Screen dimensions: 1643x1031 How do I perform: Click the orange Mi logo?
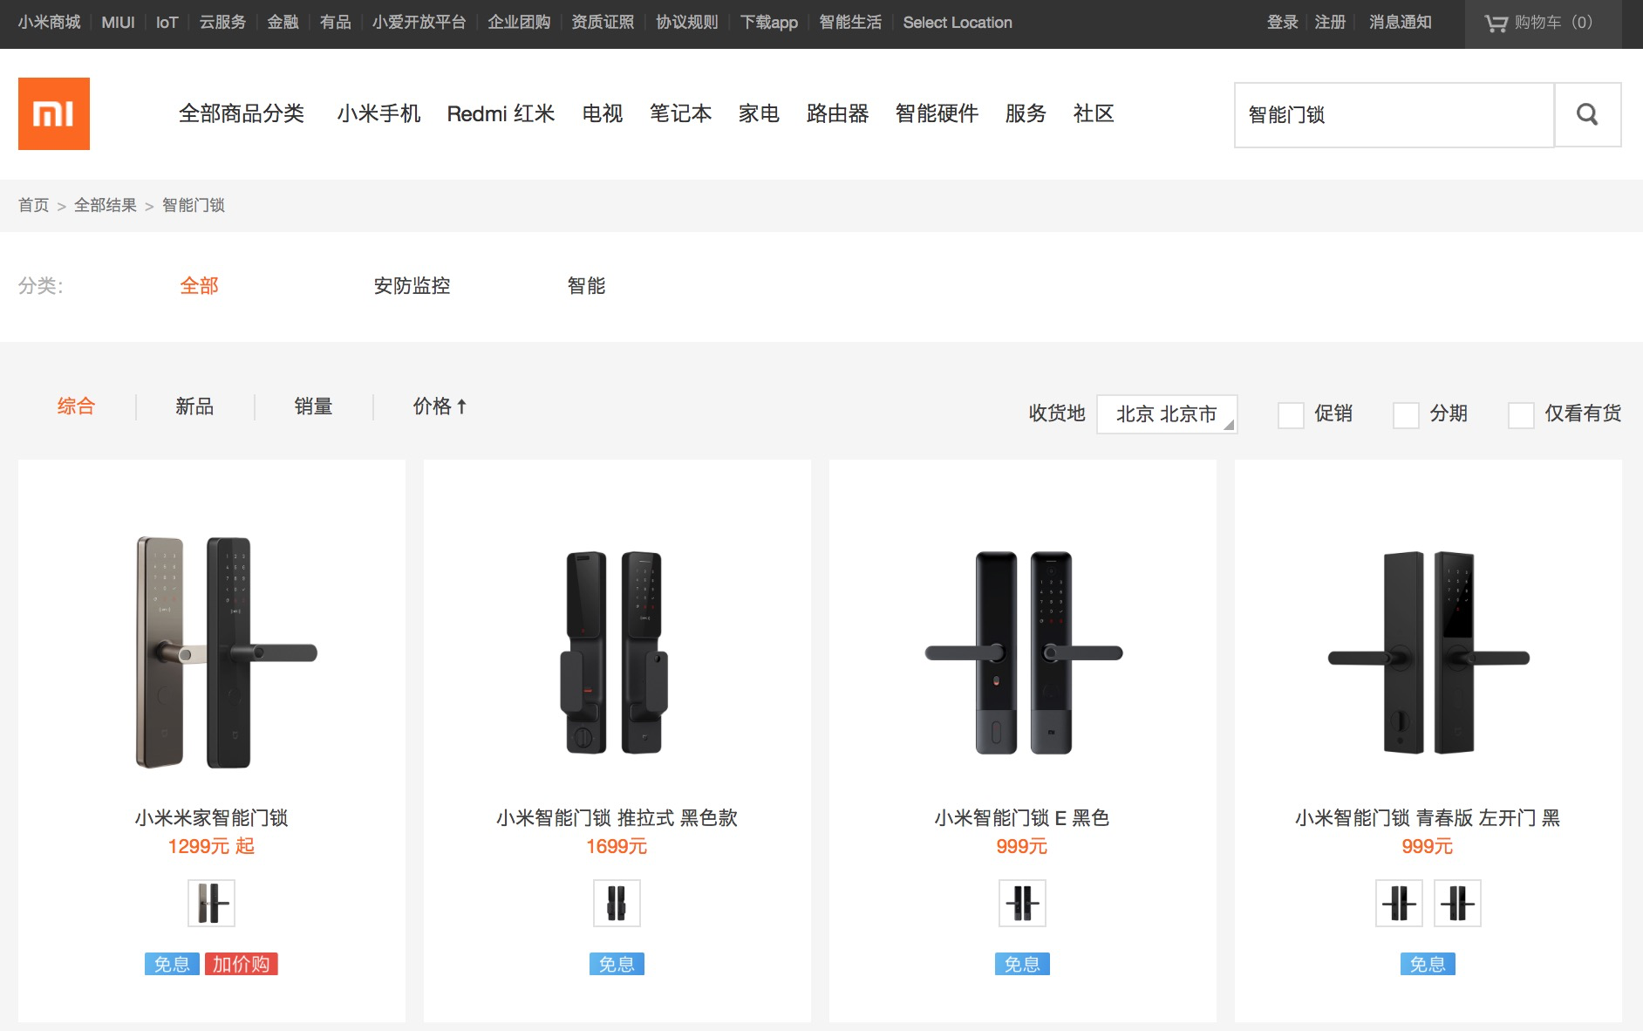click(54, 113)
